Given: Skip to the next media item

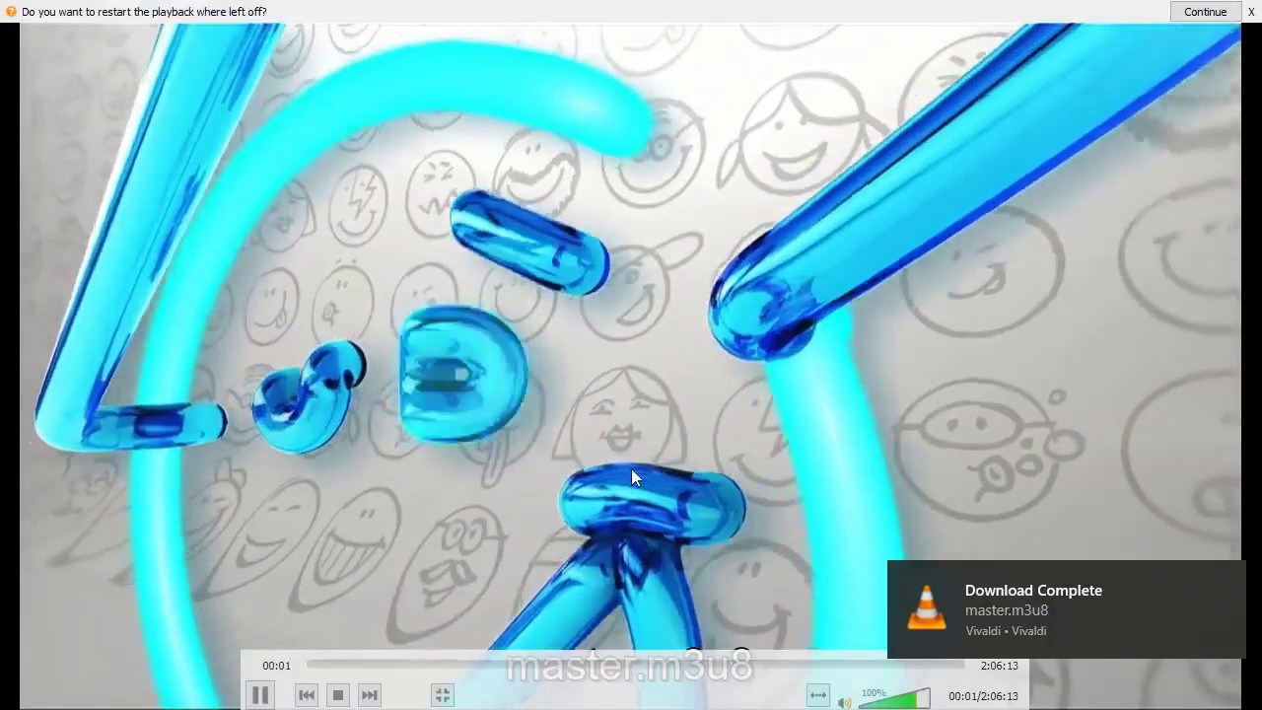Looking at the screenshot, I should pos(370,695).
